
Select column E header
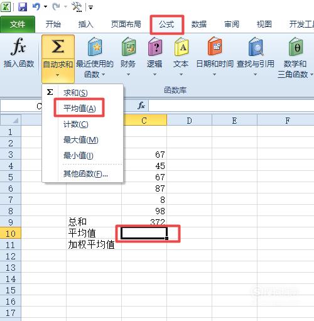click(234, 121)
